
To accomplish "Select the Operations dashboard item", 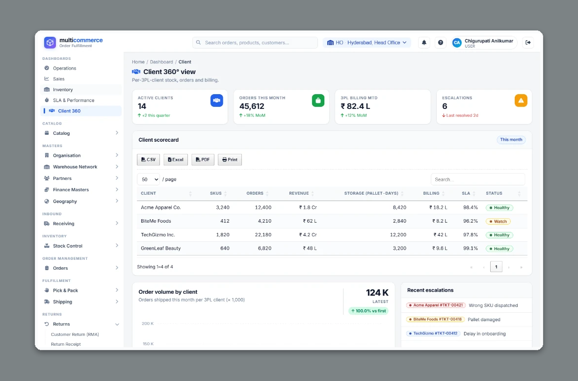I will [81, 68].
